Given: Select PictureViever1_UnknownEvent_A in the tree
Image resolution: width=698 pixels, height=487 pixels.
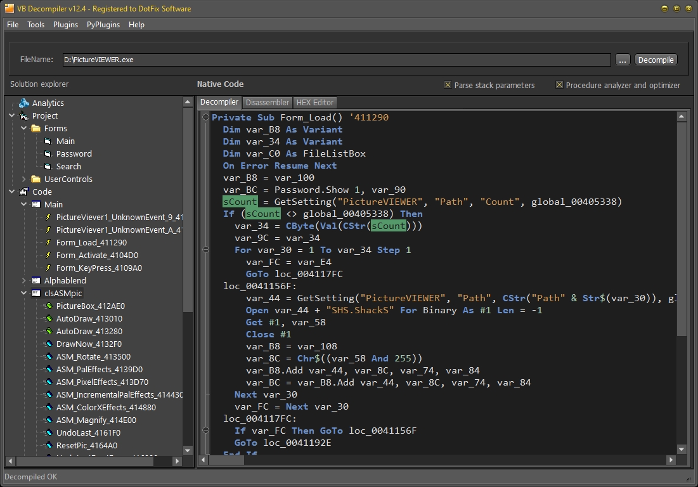Looking at the screenshot, I should 119,230.
